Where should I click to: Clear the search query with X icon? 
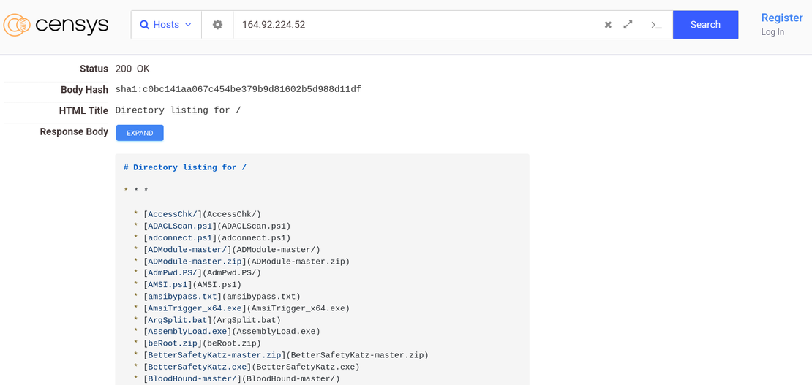[x=608, y=25]
